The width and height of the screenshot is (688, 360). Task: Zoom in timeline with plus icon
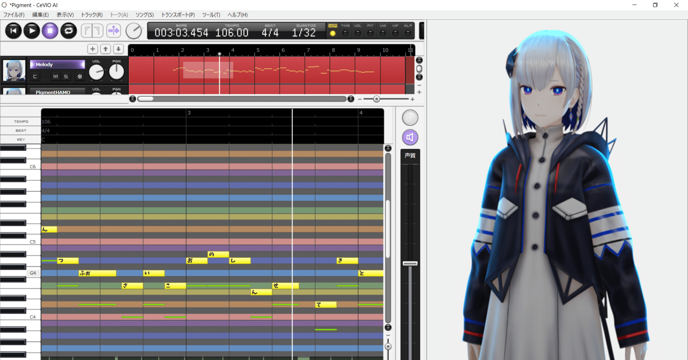coord(412,99)
